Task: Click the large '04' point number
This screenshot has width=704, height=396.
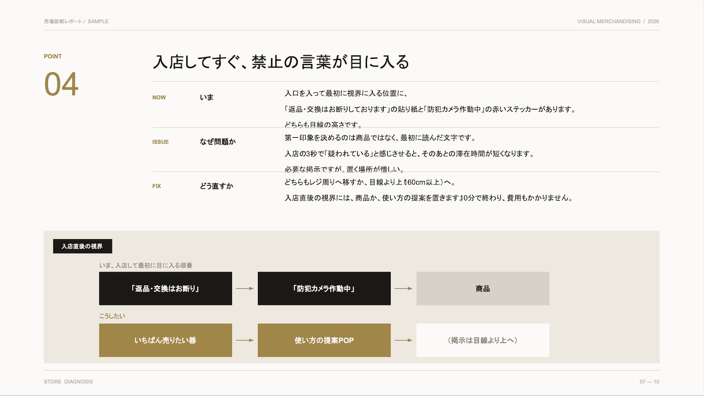Action: click(x=61, y=84)
